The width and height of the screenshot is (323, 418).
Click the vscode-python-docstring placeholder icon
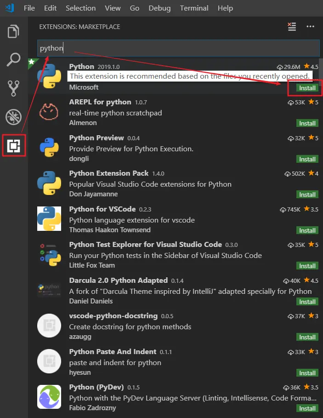49,326
